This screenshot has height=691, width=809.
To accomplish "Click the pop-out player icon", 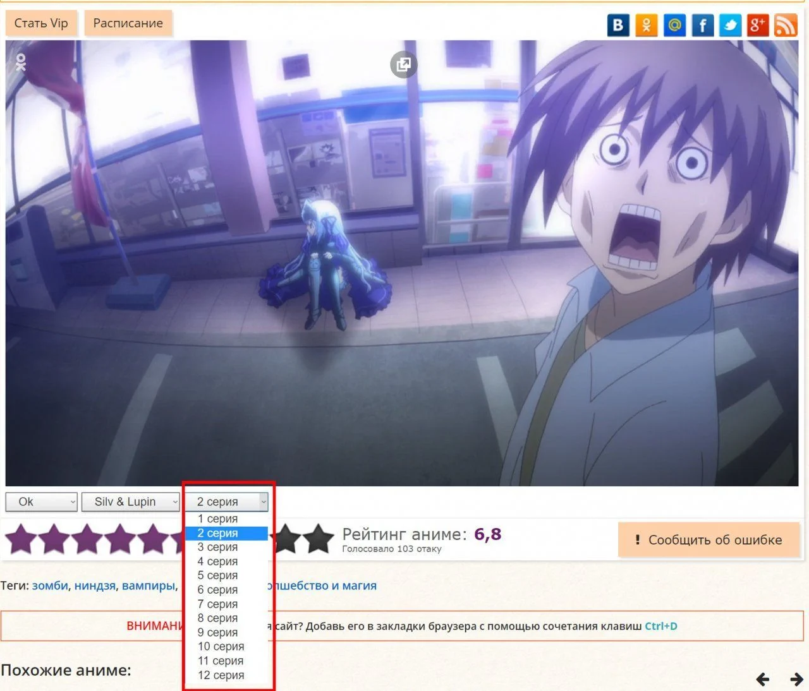I will tap(403, 64).
